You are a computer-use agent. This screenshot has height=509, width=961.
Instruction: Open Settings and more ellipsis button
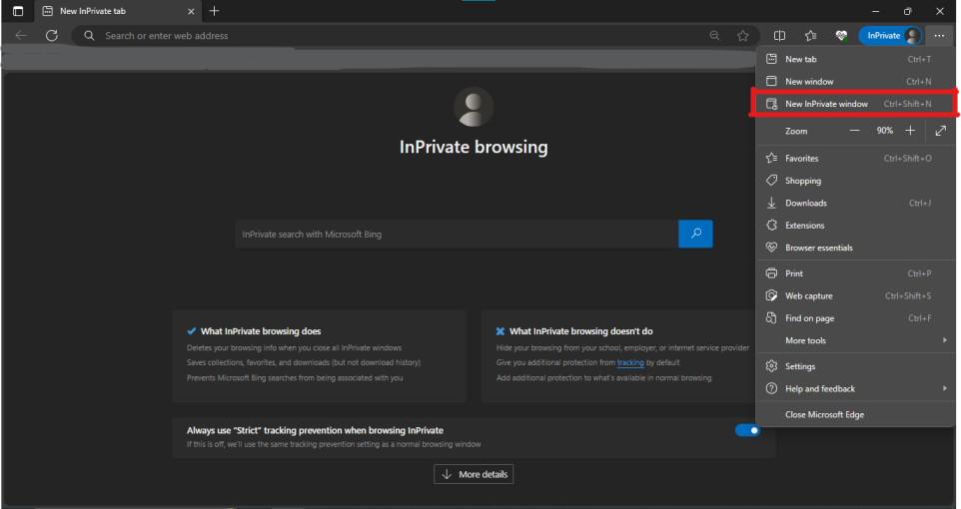pyautogui.click(x=939, y=36)
